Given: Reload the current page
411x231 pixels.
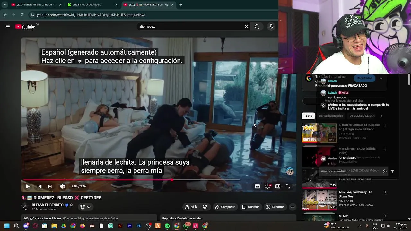Looking at the screenshot, I should point(22,15).
